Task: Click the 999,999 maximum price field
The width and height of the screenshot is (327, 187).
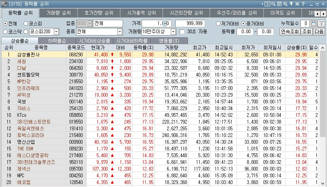Action: (190, 24)
